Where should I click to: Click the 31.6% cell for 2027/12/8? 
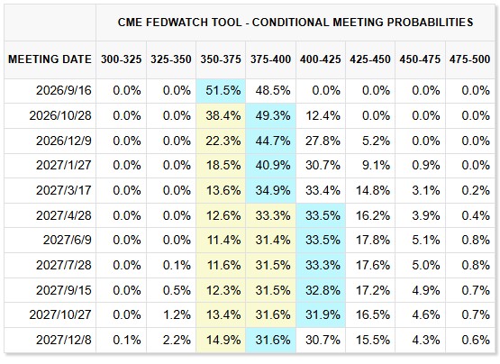(273, 340)
